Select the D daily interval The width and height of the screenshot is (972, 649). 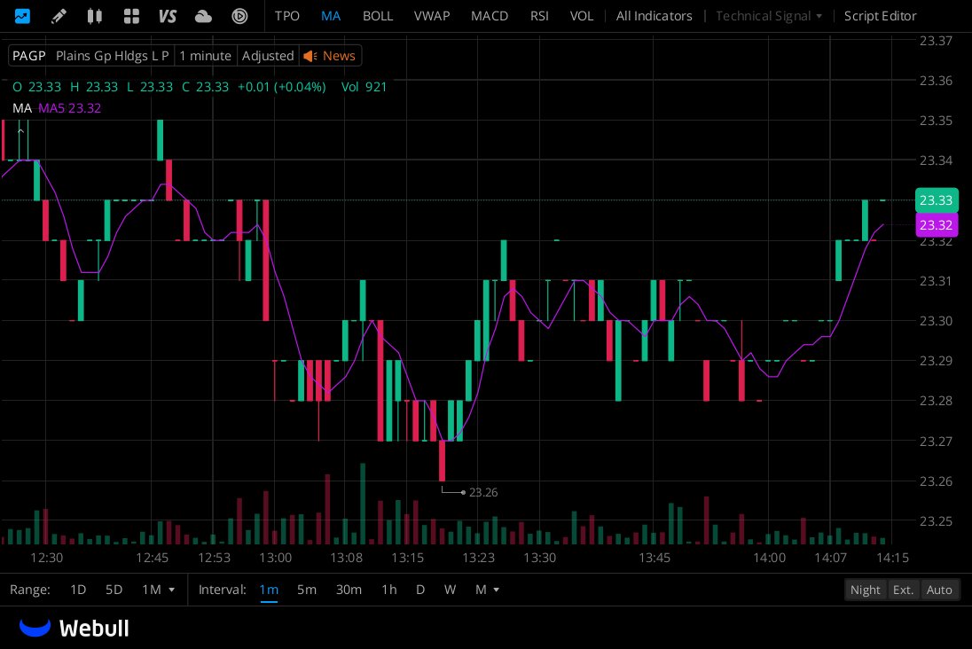click(x=420, y=590)
